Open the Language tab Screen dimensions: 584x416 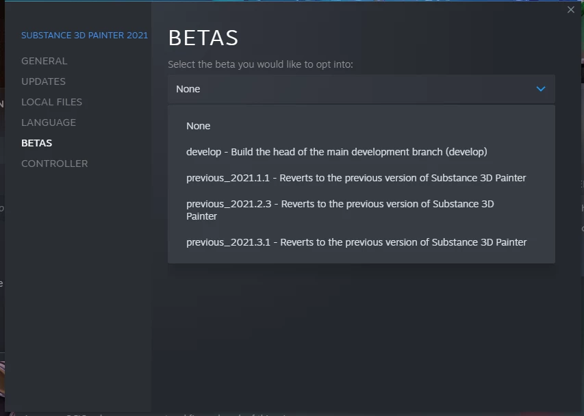click(49, 122)
